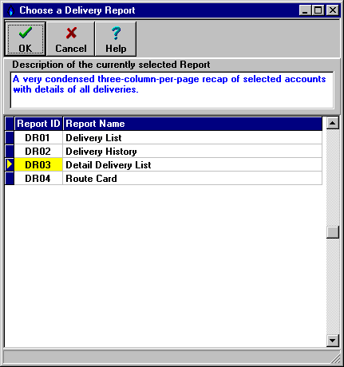Click the green checkmark OK button
This screenshot has height=367, width=344.
coord(26,39)
